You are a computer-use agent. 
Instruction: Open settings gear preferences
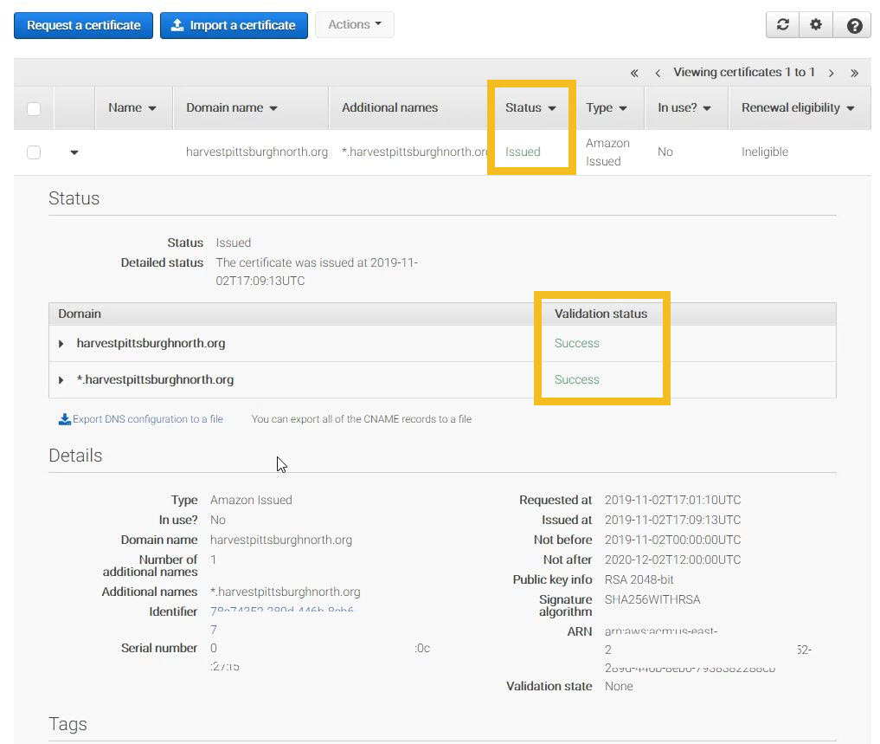815,25
